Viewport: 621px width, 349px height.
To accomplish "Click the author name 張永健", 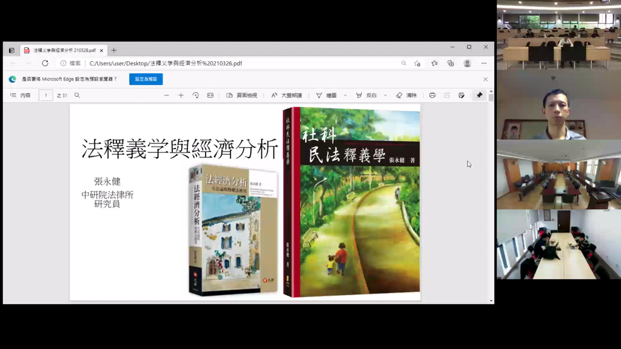I will [107, 182].
